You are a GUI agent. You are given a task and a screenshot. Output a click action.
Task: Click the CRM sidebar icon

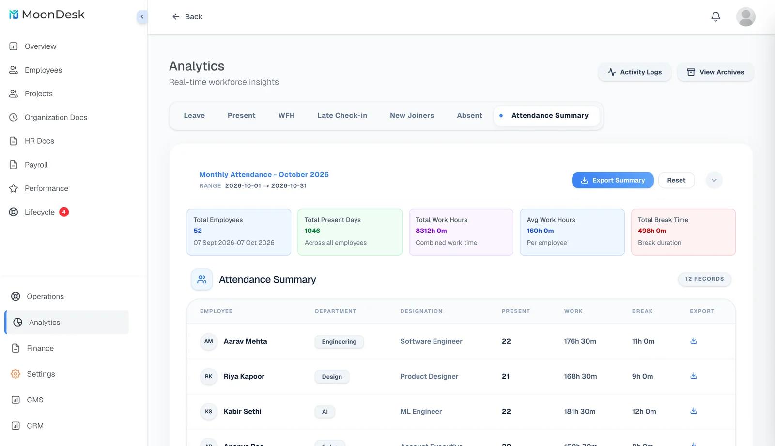[x=15, y=426]
